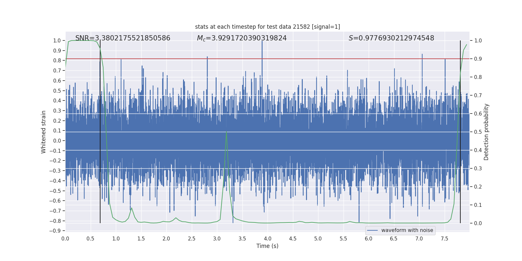Click the Mc chirp mass annotation

(x=241, y=38)
